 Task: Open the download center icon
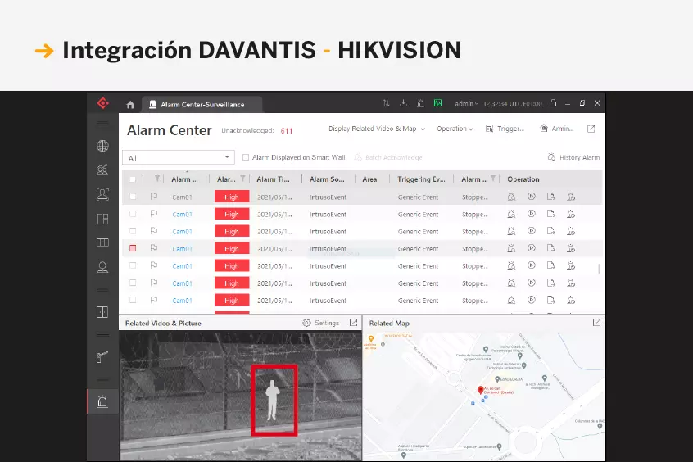pyautogui.click(x=403, y=103)
